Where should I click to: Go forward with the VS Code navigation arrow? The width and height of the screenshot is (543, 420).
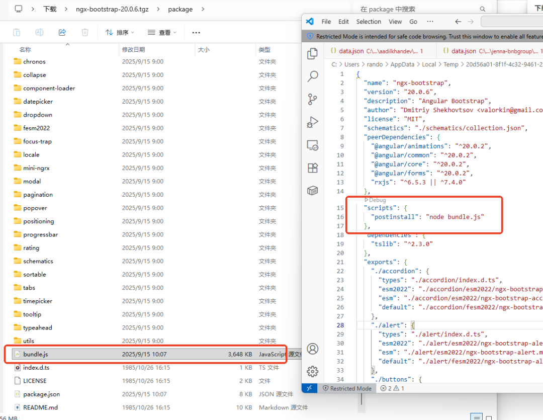[471, 22]
